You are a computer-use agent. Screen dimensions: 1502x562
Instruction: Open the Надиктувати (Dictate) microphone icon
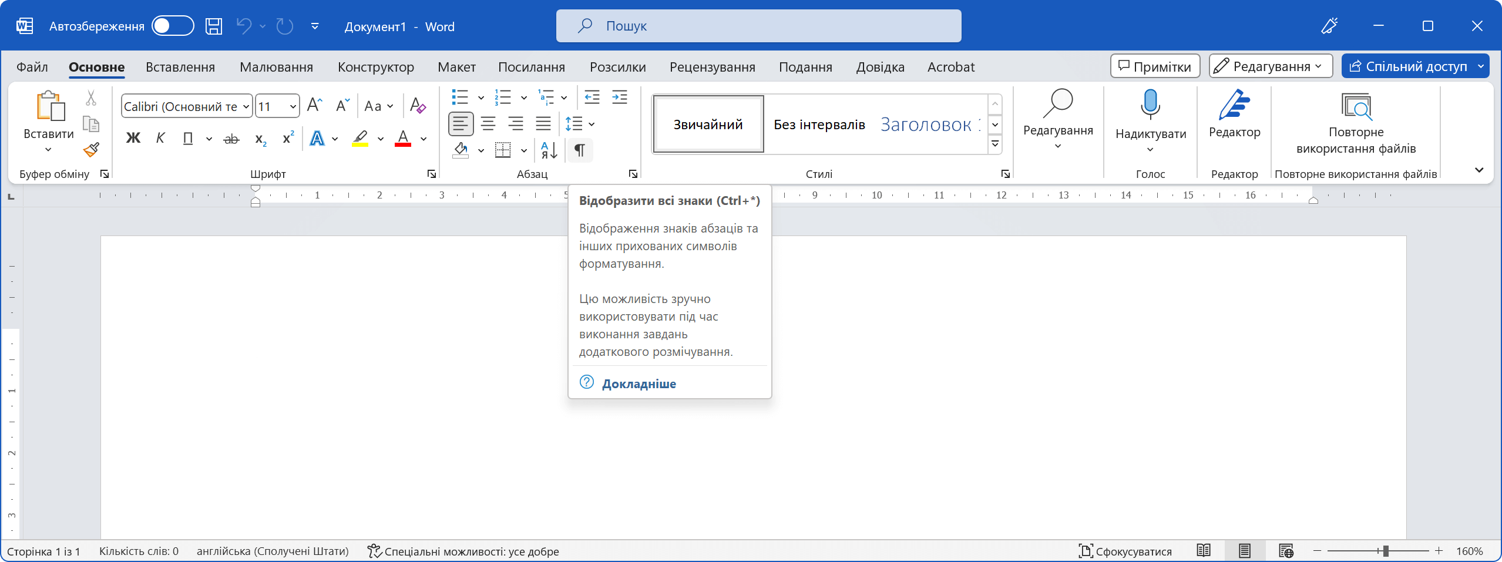tap(1148, 104)
